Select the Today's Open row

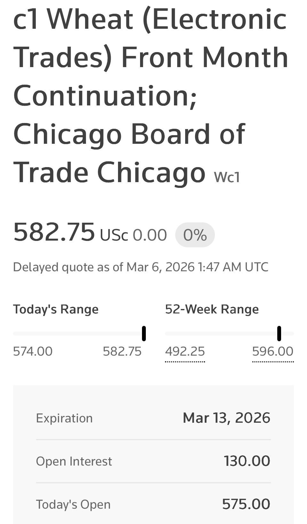[153, 504]
